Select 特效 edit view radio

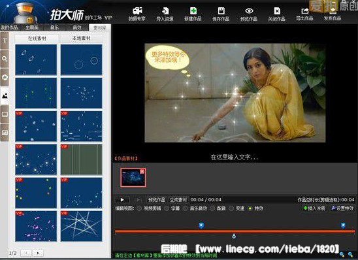pos(250,208)
